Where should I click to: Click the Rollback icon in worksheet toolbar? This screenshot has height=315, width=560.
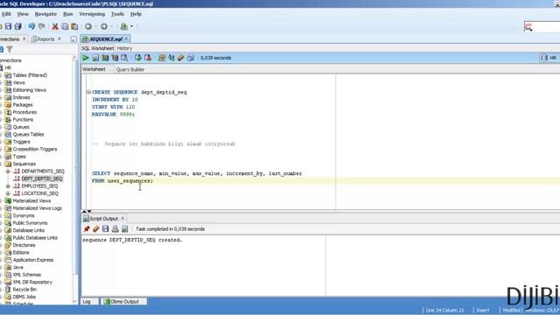[148, 58]
